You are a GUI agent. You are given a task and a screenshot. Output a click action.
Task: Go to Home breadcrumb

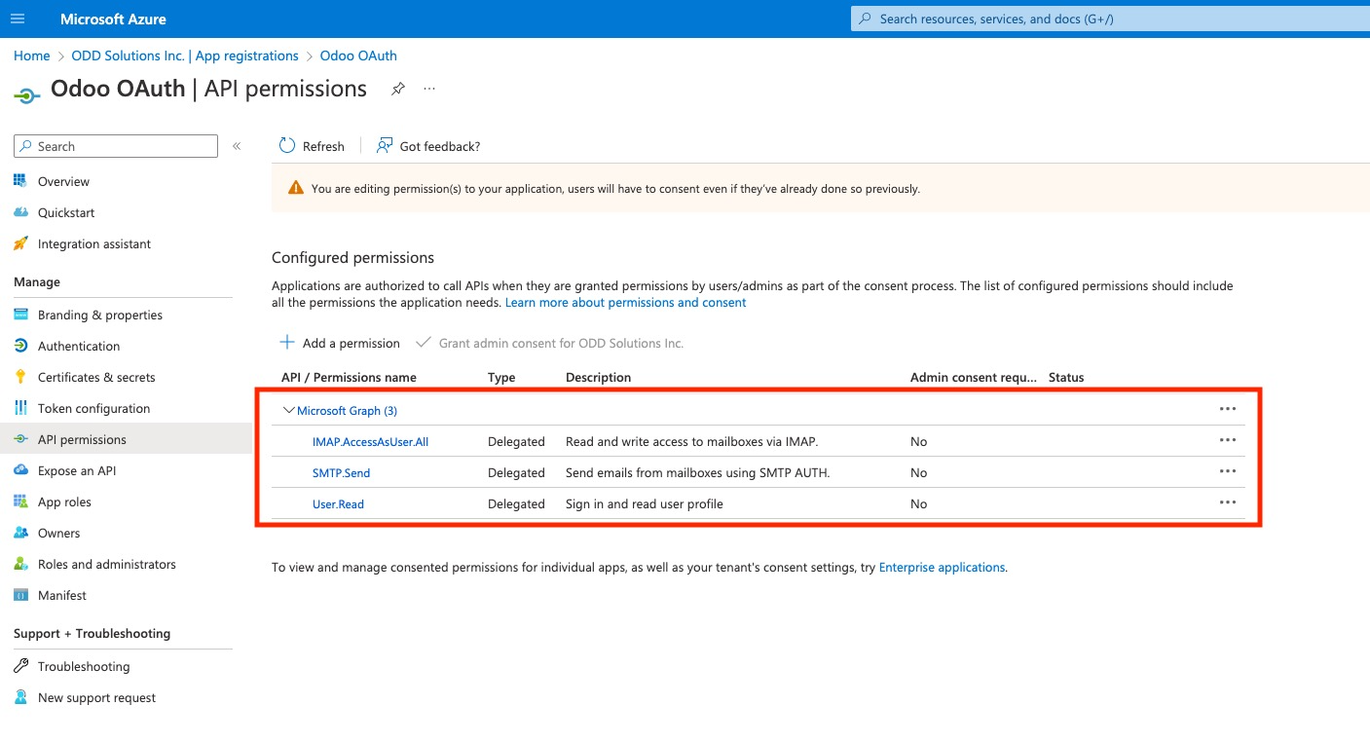(x=32, y=56)
